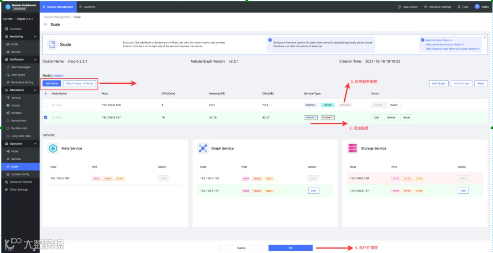Check the box for node 192.168.8.169
Viewport: 493px width, 253px height.
pyautogui.click(x=46, y=105)
